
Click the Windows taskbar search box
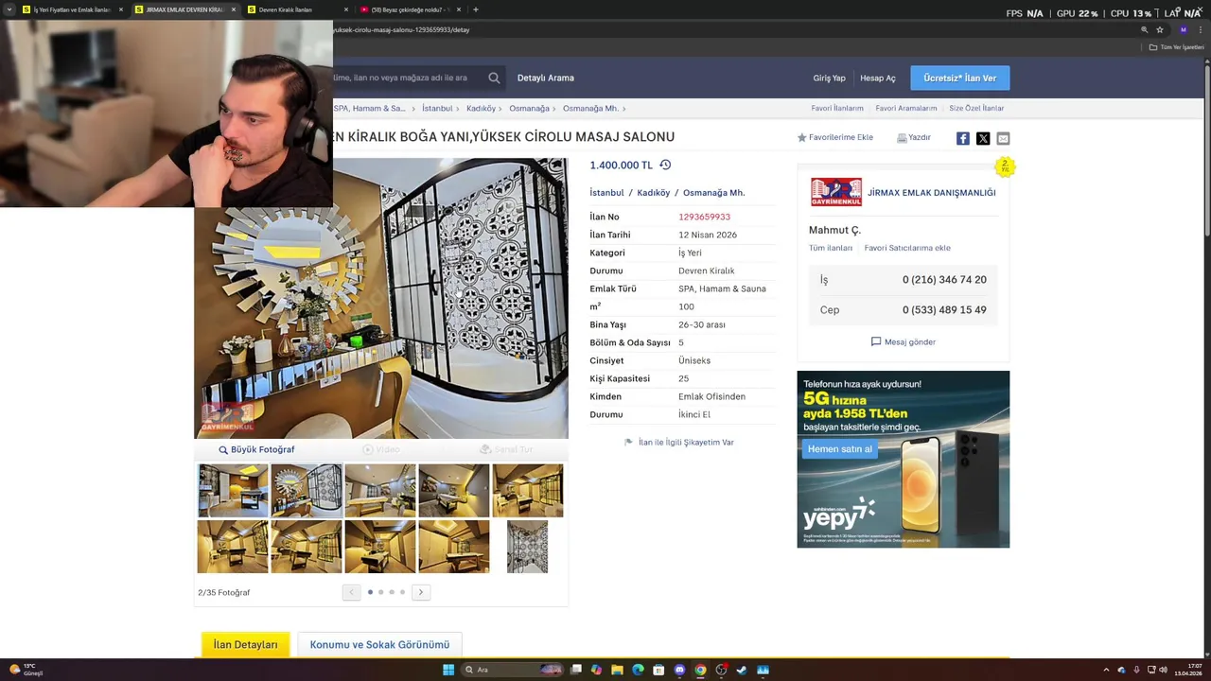pos(511,670)
